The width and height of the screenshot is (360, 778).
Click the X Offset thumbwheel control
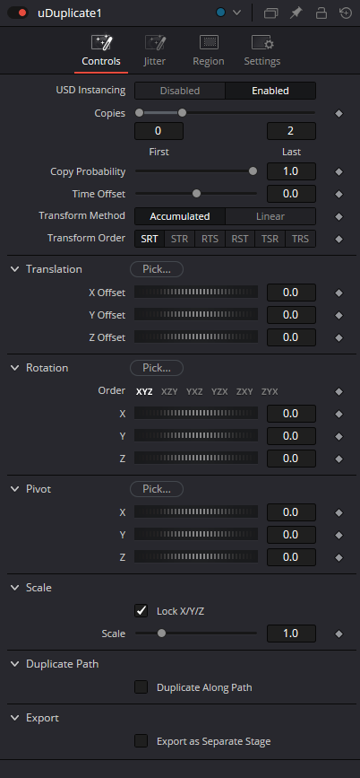click(196, 293)
